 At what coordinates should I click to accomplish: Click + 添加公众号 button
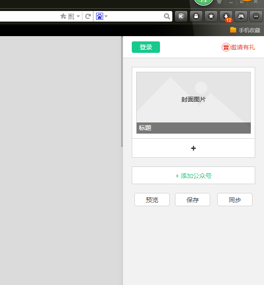pyautogui.click(x=193, y=176)
